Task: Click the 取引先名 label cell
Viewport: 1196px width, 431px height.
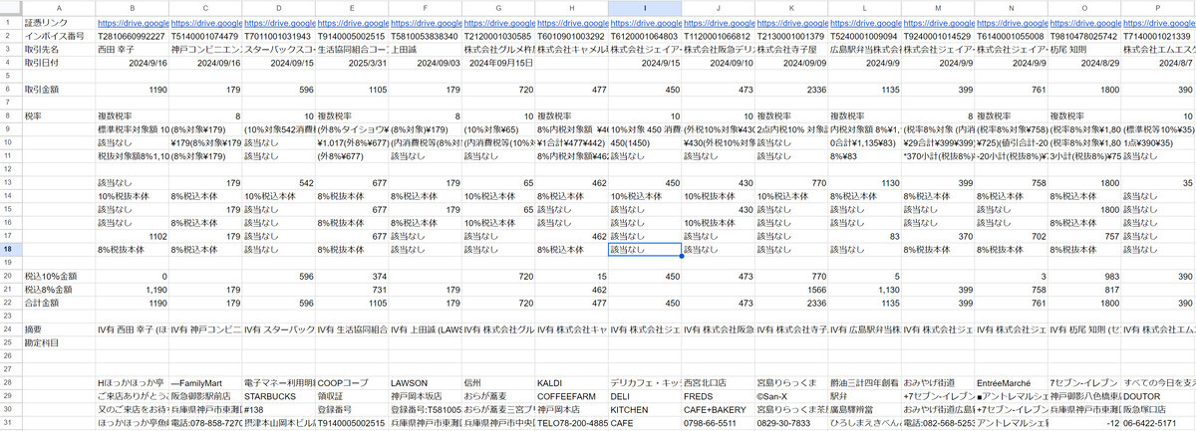Action: click(58, 48)
